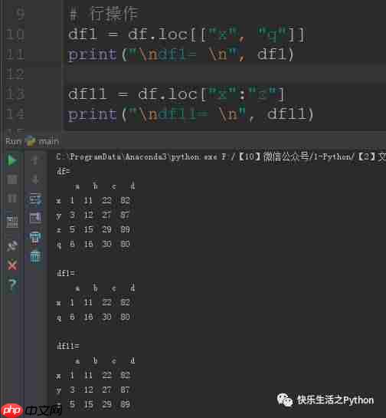Click row 'x 1 11 22 82' in the df1 output

(93, 302)
